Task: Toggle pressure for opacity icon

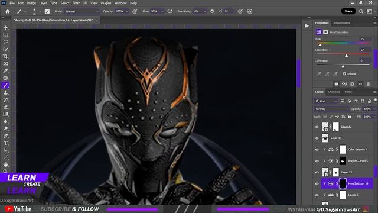Action: pos(135,11)
